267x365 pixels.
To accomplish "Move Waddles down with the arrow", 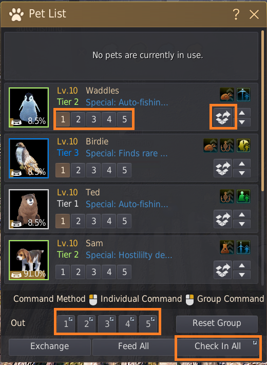I will 242,122.
